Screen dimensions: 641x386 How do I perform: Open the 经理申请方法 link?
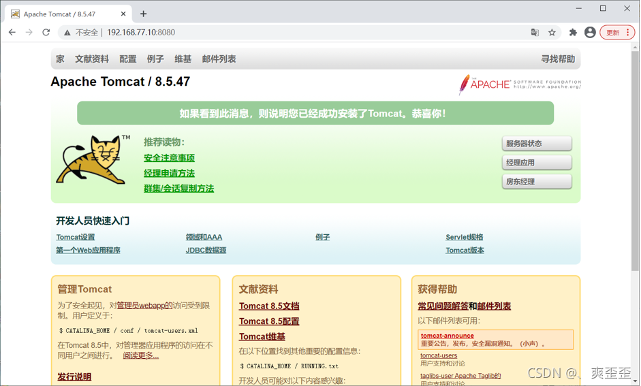(169, 173)
